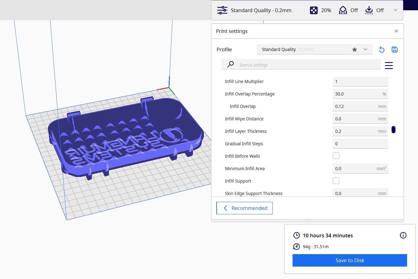
Task: Click the filament spool material icon
Action: [x=297, y=247]
